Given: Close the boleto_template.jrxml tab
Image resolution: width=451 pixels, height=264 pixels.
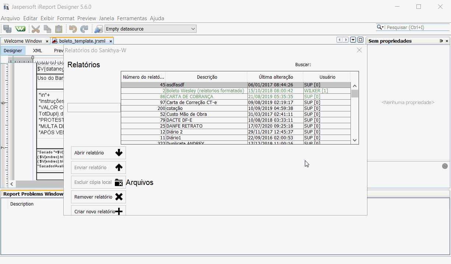Looking at the screenshot, I should [111, 41].
